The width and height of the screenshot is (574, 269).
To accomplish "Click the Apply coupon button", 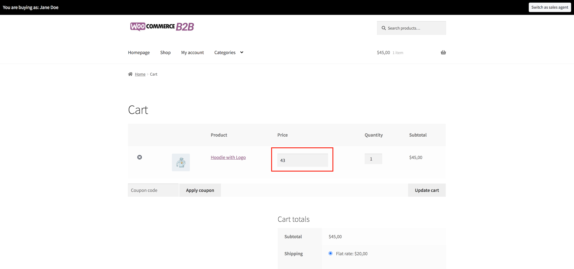I will [200, 190].
